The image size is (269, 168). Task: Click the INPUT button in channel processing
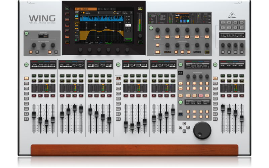click(157, 37)
